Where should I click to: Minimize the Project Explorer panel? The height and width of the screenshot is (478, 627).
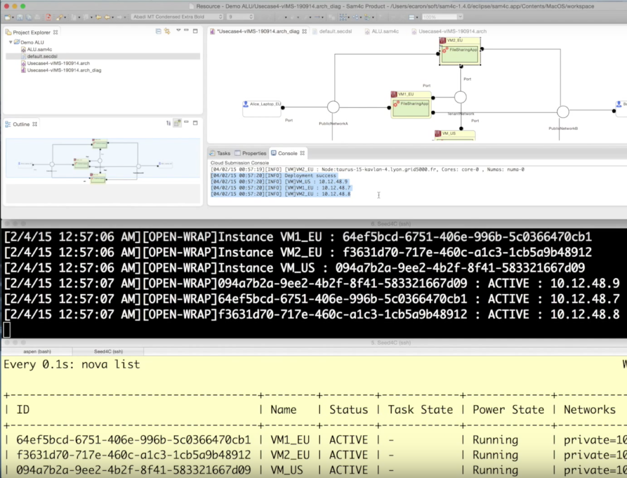pos(186,30)
